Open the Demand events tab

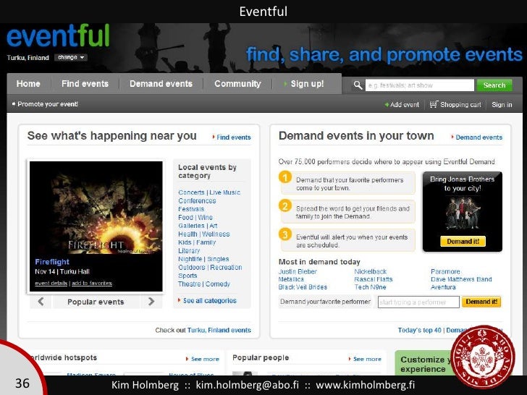[x=161, y=84]
